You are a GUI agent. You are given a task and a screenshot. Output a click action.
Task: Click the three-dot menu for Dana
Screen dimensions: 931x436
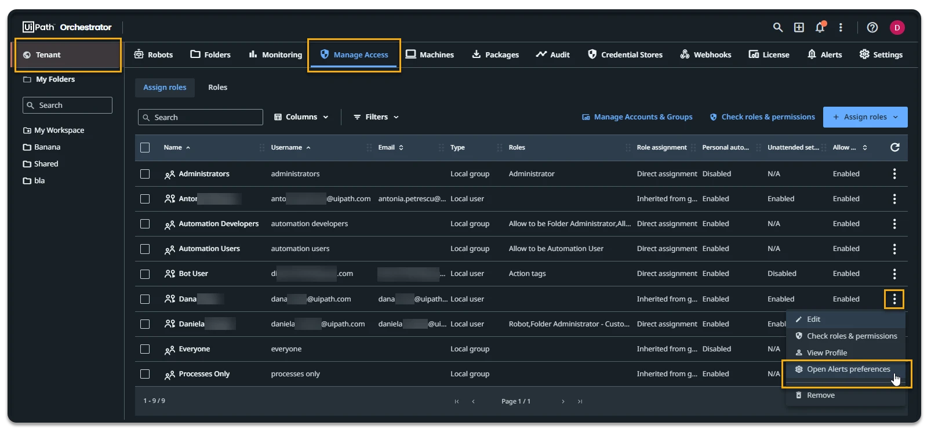(x=894, y=299)
